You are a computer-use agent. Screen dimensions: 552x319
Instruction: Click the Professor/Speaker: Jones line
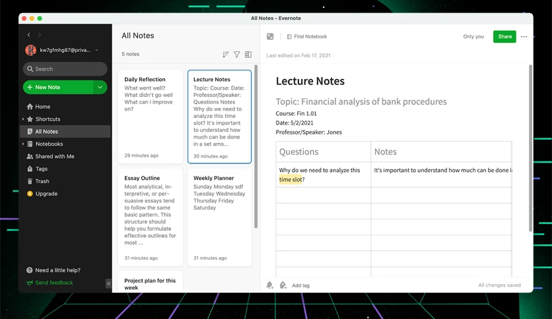click(309, 132)
